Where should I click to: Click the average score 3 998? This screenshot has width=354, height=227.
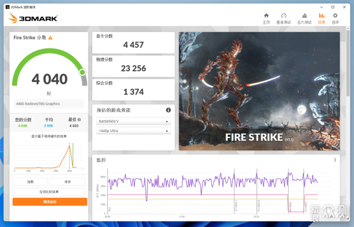49,126
